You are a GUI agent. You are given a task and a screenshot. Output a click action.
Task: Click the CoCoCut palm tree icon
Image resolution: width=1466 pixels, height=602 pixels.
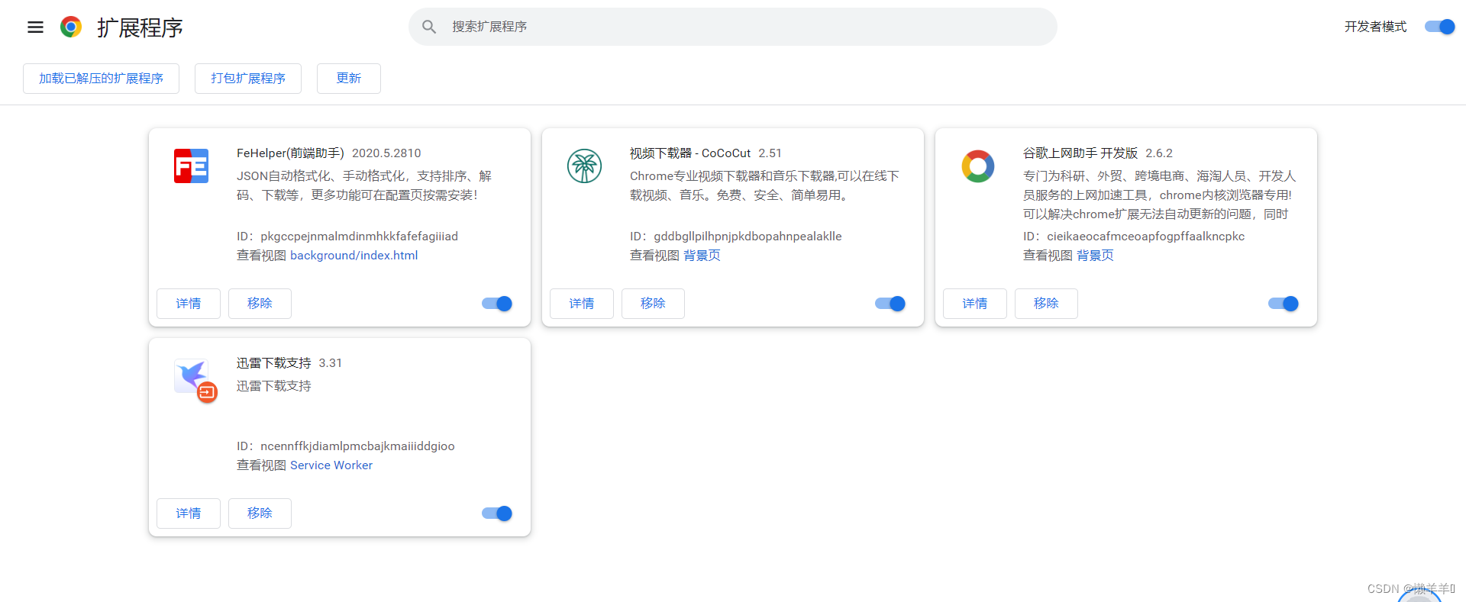pyautogui.click(x=584, y=166)
